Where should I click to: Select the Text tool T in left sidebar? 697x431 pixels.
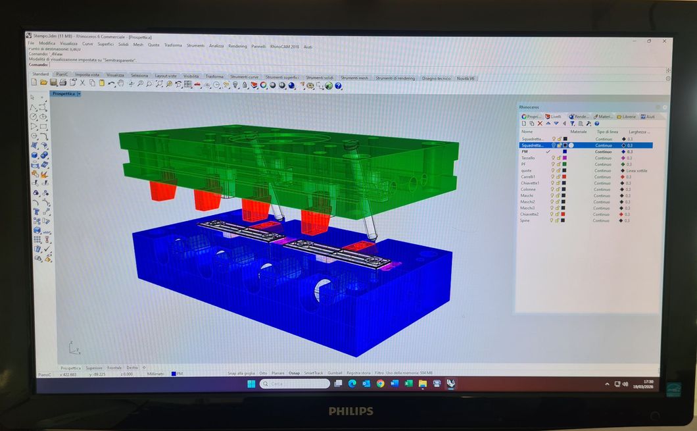(x=36, y=211)
